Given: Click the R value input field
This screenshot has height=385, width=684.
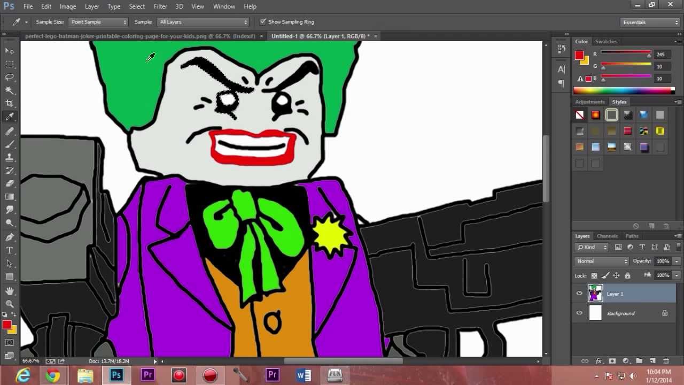Looking at the screenshot, I should pos(662,55).
